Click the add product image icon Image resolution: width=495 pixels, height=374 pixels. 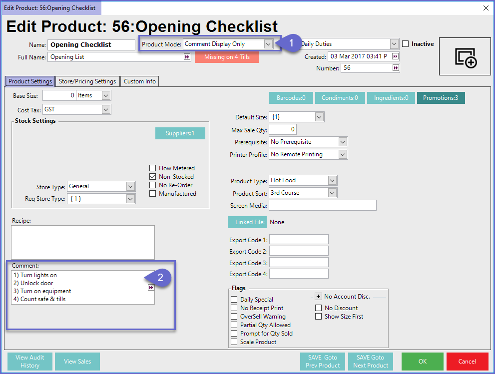[x=466, y=56]
